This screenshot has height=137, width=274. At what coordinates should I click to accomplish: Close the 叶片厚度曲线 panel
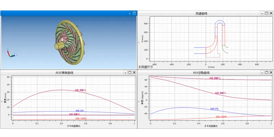pyautogui.click(x=134, y=73)
